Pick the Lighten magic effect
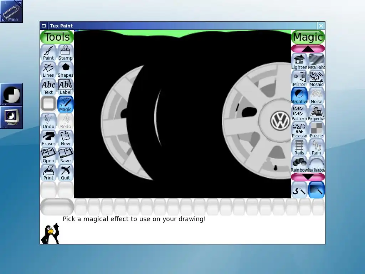365x274 pixels. [299, 61]
